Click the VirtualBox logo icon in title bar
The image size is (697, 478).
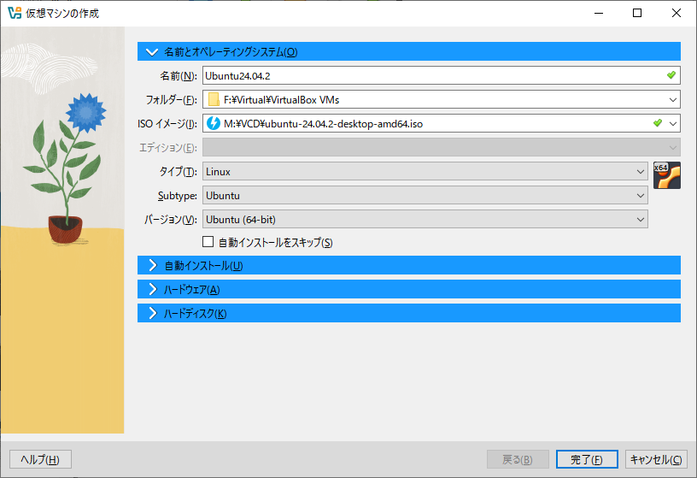pyautogui.click(x=15, y=13)
